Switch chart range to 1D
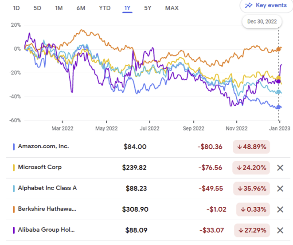This screenshot has width=293, height=245. point(16,8)
